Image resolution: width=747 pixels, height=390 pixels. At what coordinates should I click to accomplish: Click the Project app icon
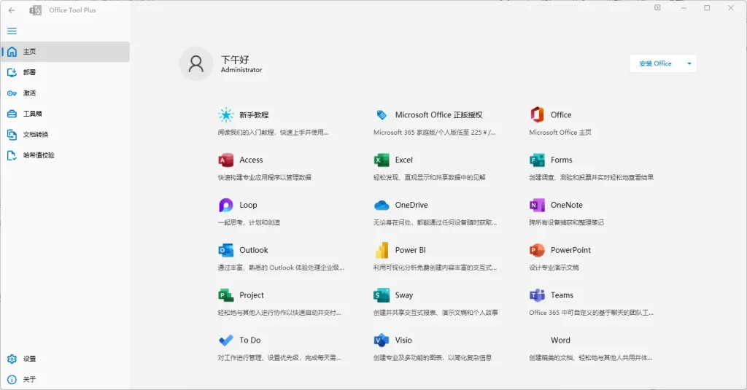tap(226, 295)
